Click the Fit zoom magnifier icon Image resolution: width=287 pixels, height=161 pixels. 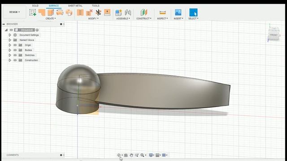click(142, 155)
